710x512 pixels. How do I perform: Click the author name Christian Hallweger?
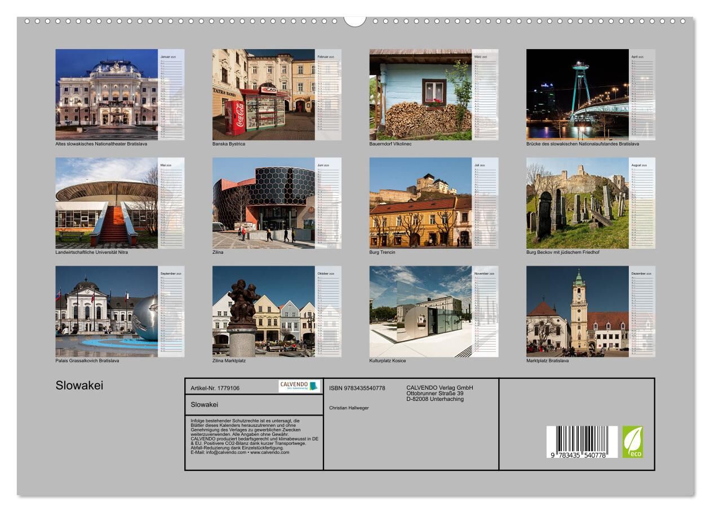tap(349, 408)
